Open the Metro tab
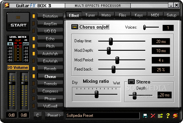183x123 pixels. coord(106,15)
